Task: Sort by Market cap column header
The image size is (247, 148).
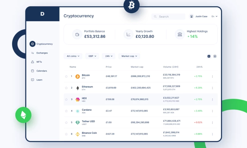Action: click(137, 67)
